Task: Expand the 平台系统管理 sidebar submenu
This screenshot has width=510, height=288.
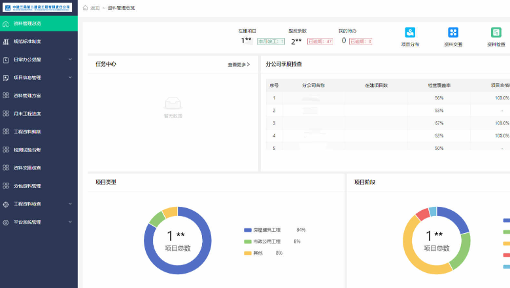Action: point(70,222)
